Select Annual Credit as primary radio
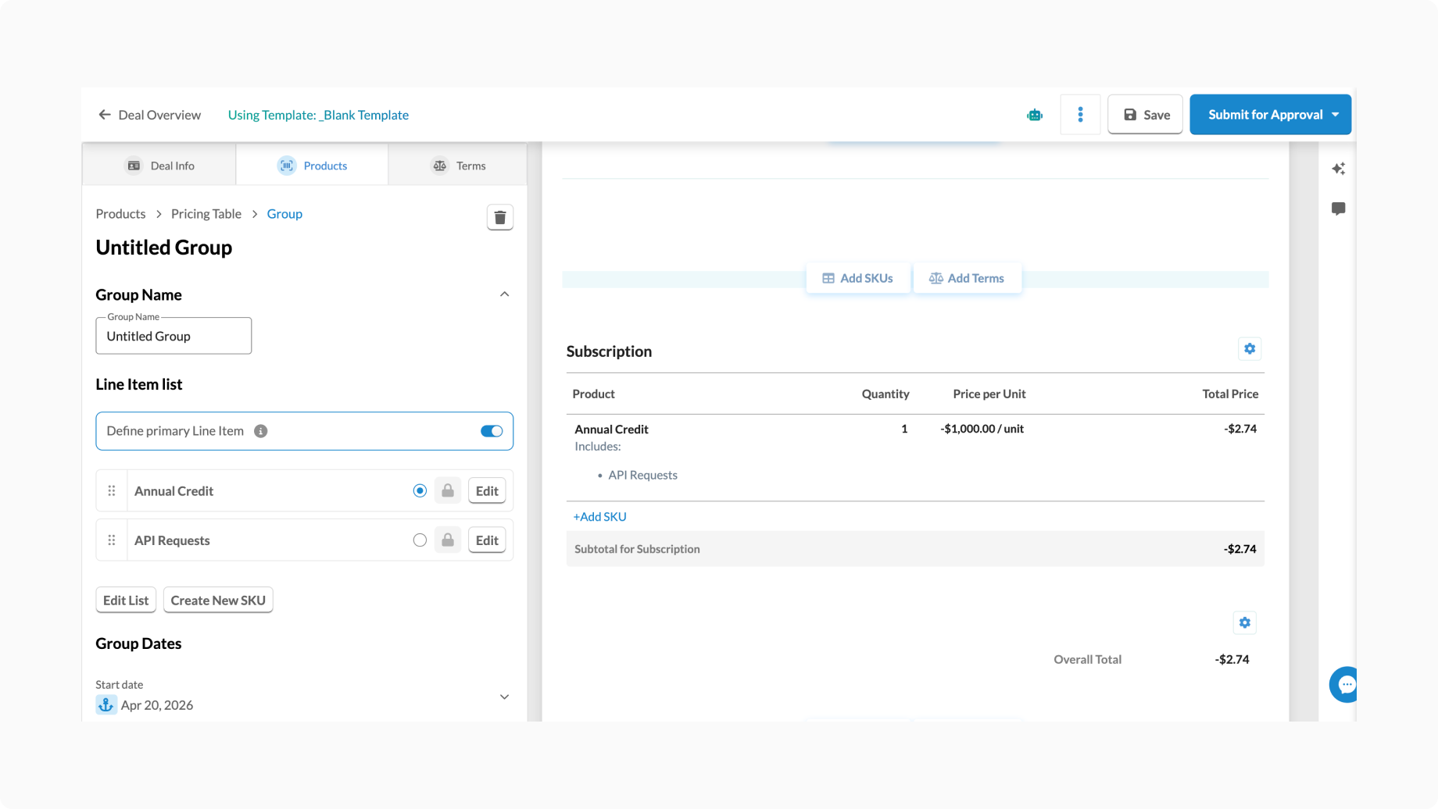Screen dimensions: 1438x809 420,491
